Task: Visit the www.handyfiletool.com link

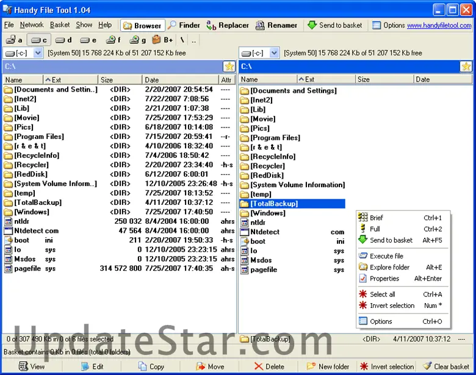Action: [x=439, y=25]
